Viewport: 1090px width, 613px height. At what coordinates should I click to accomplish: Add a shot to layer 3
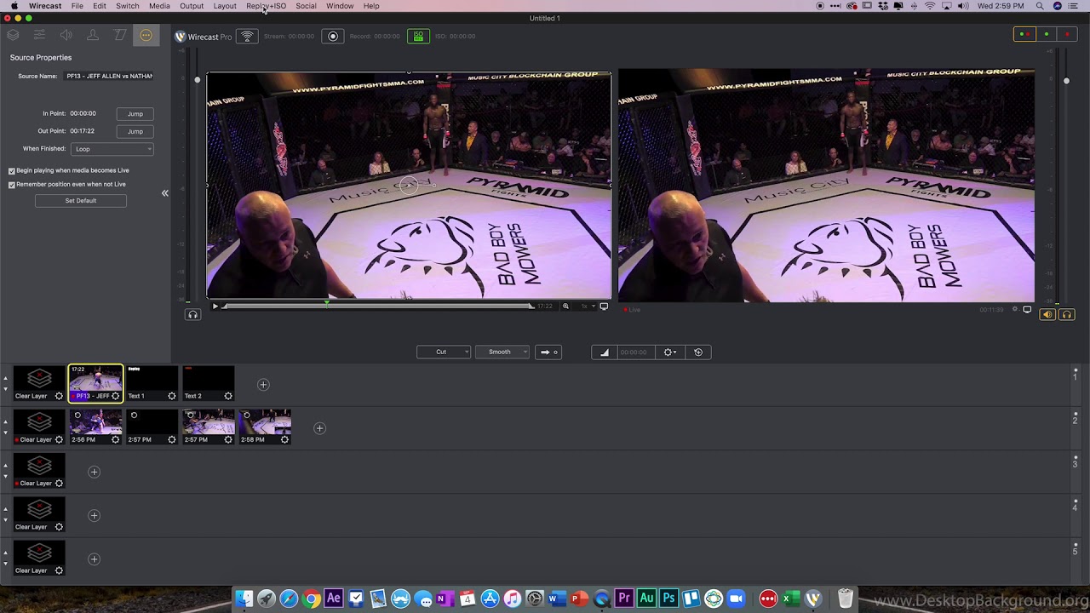tap(94, 472)
